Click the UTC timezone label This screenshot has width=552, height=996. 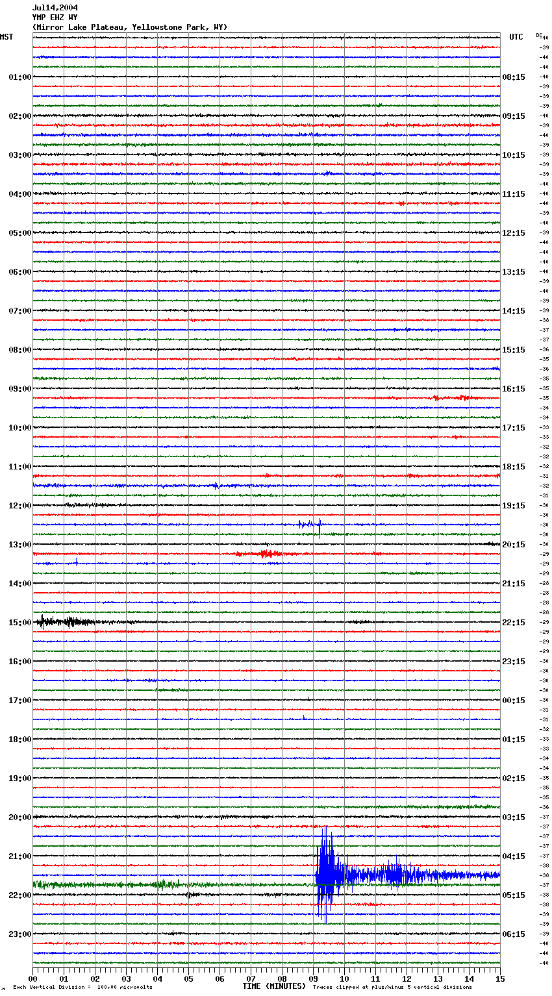click(516, 37)
